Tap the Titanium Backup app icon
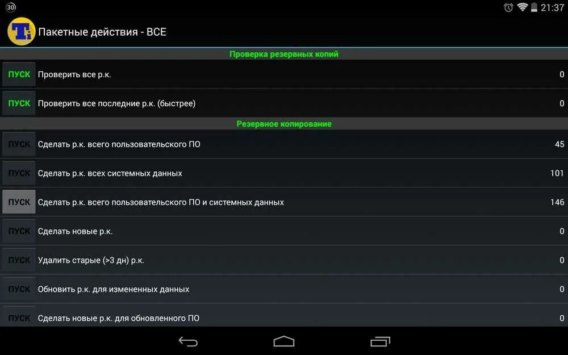The image size is (568, 355). (21, 31)
